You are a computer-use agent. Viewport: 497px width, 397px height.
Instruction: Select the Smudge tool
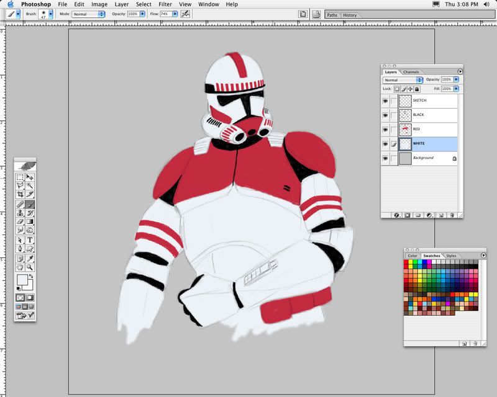[20, 230]
